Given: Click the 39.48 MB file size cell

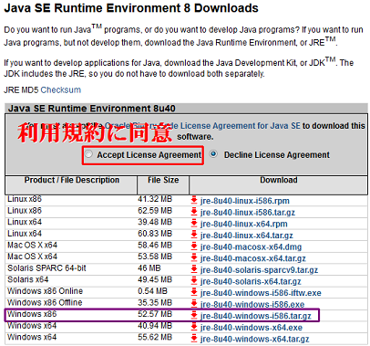Looking at the screenshot, I should pyautogui.click(x=155, y=222).
